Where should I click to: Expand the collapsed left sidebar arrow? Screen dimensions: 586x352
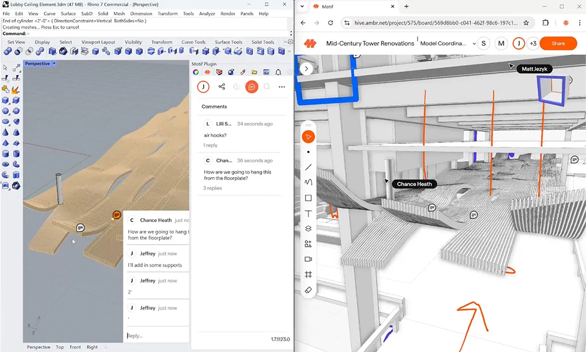coord(307,69)
